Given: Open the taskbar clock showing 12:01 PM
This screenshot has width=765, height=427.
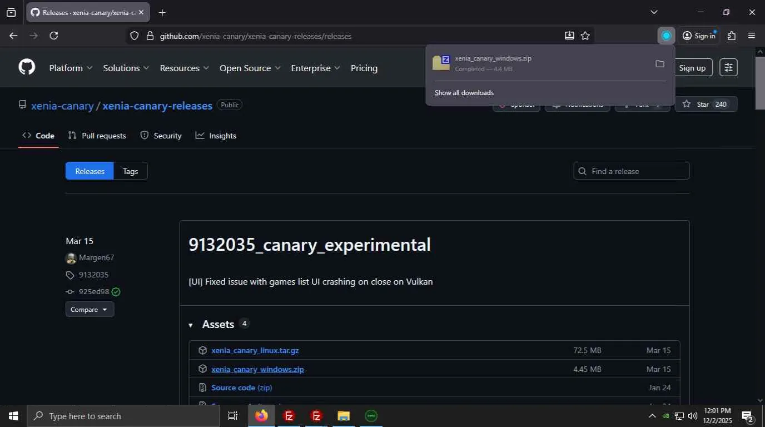Looking at the screenshot, I should click(x=717, y=416).
